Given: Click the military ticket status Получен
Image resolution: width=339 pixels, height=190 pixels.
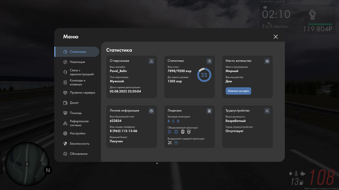Looking at the screenshot, I should coord(116,141).
